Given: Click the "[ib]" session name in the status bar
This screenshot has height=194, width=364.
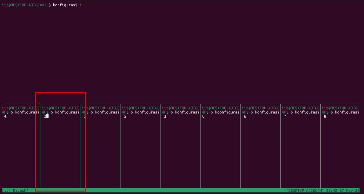Looking at the screenshot, I should pos(6,191).
